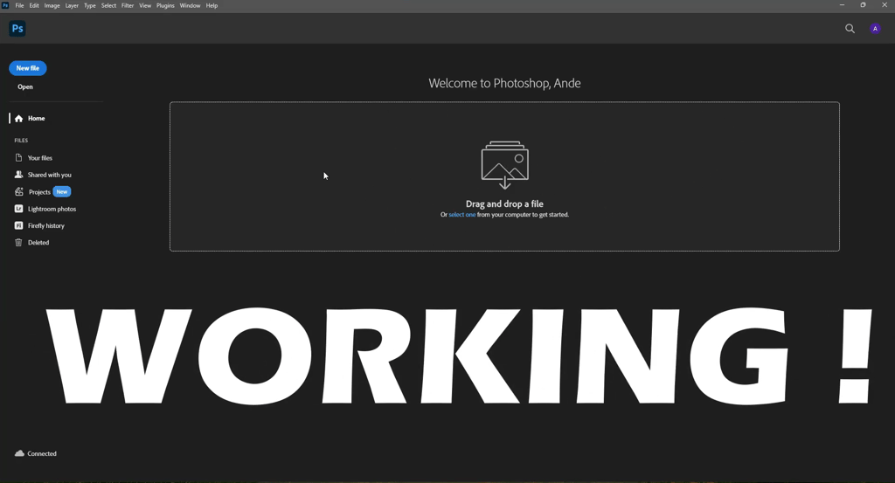
Task: Click the Your files document icon
Action: point(19,157)
